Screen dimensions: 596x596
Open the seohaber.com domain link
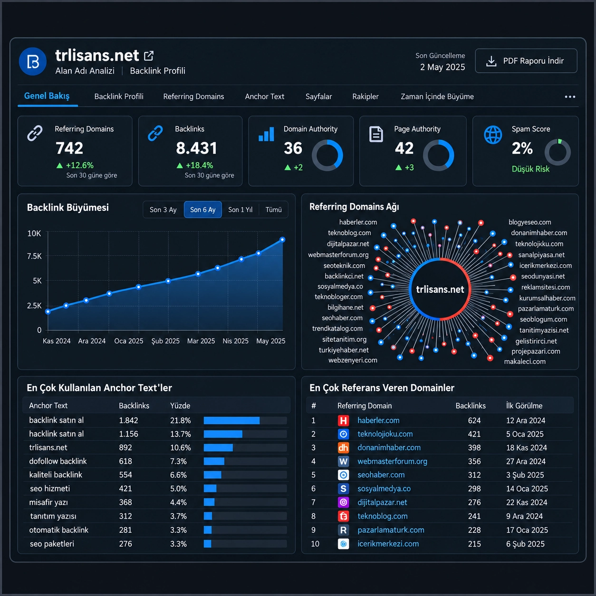click(381, 475)
